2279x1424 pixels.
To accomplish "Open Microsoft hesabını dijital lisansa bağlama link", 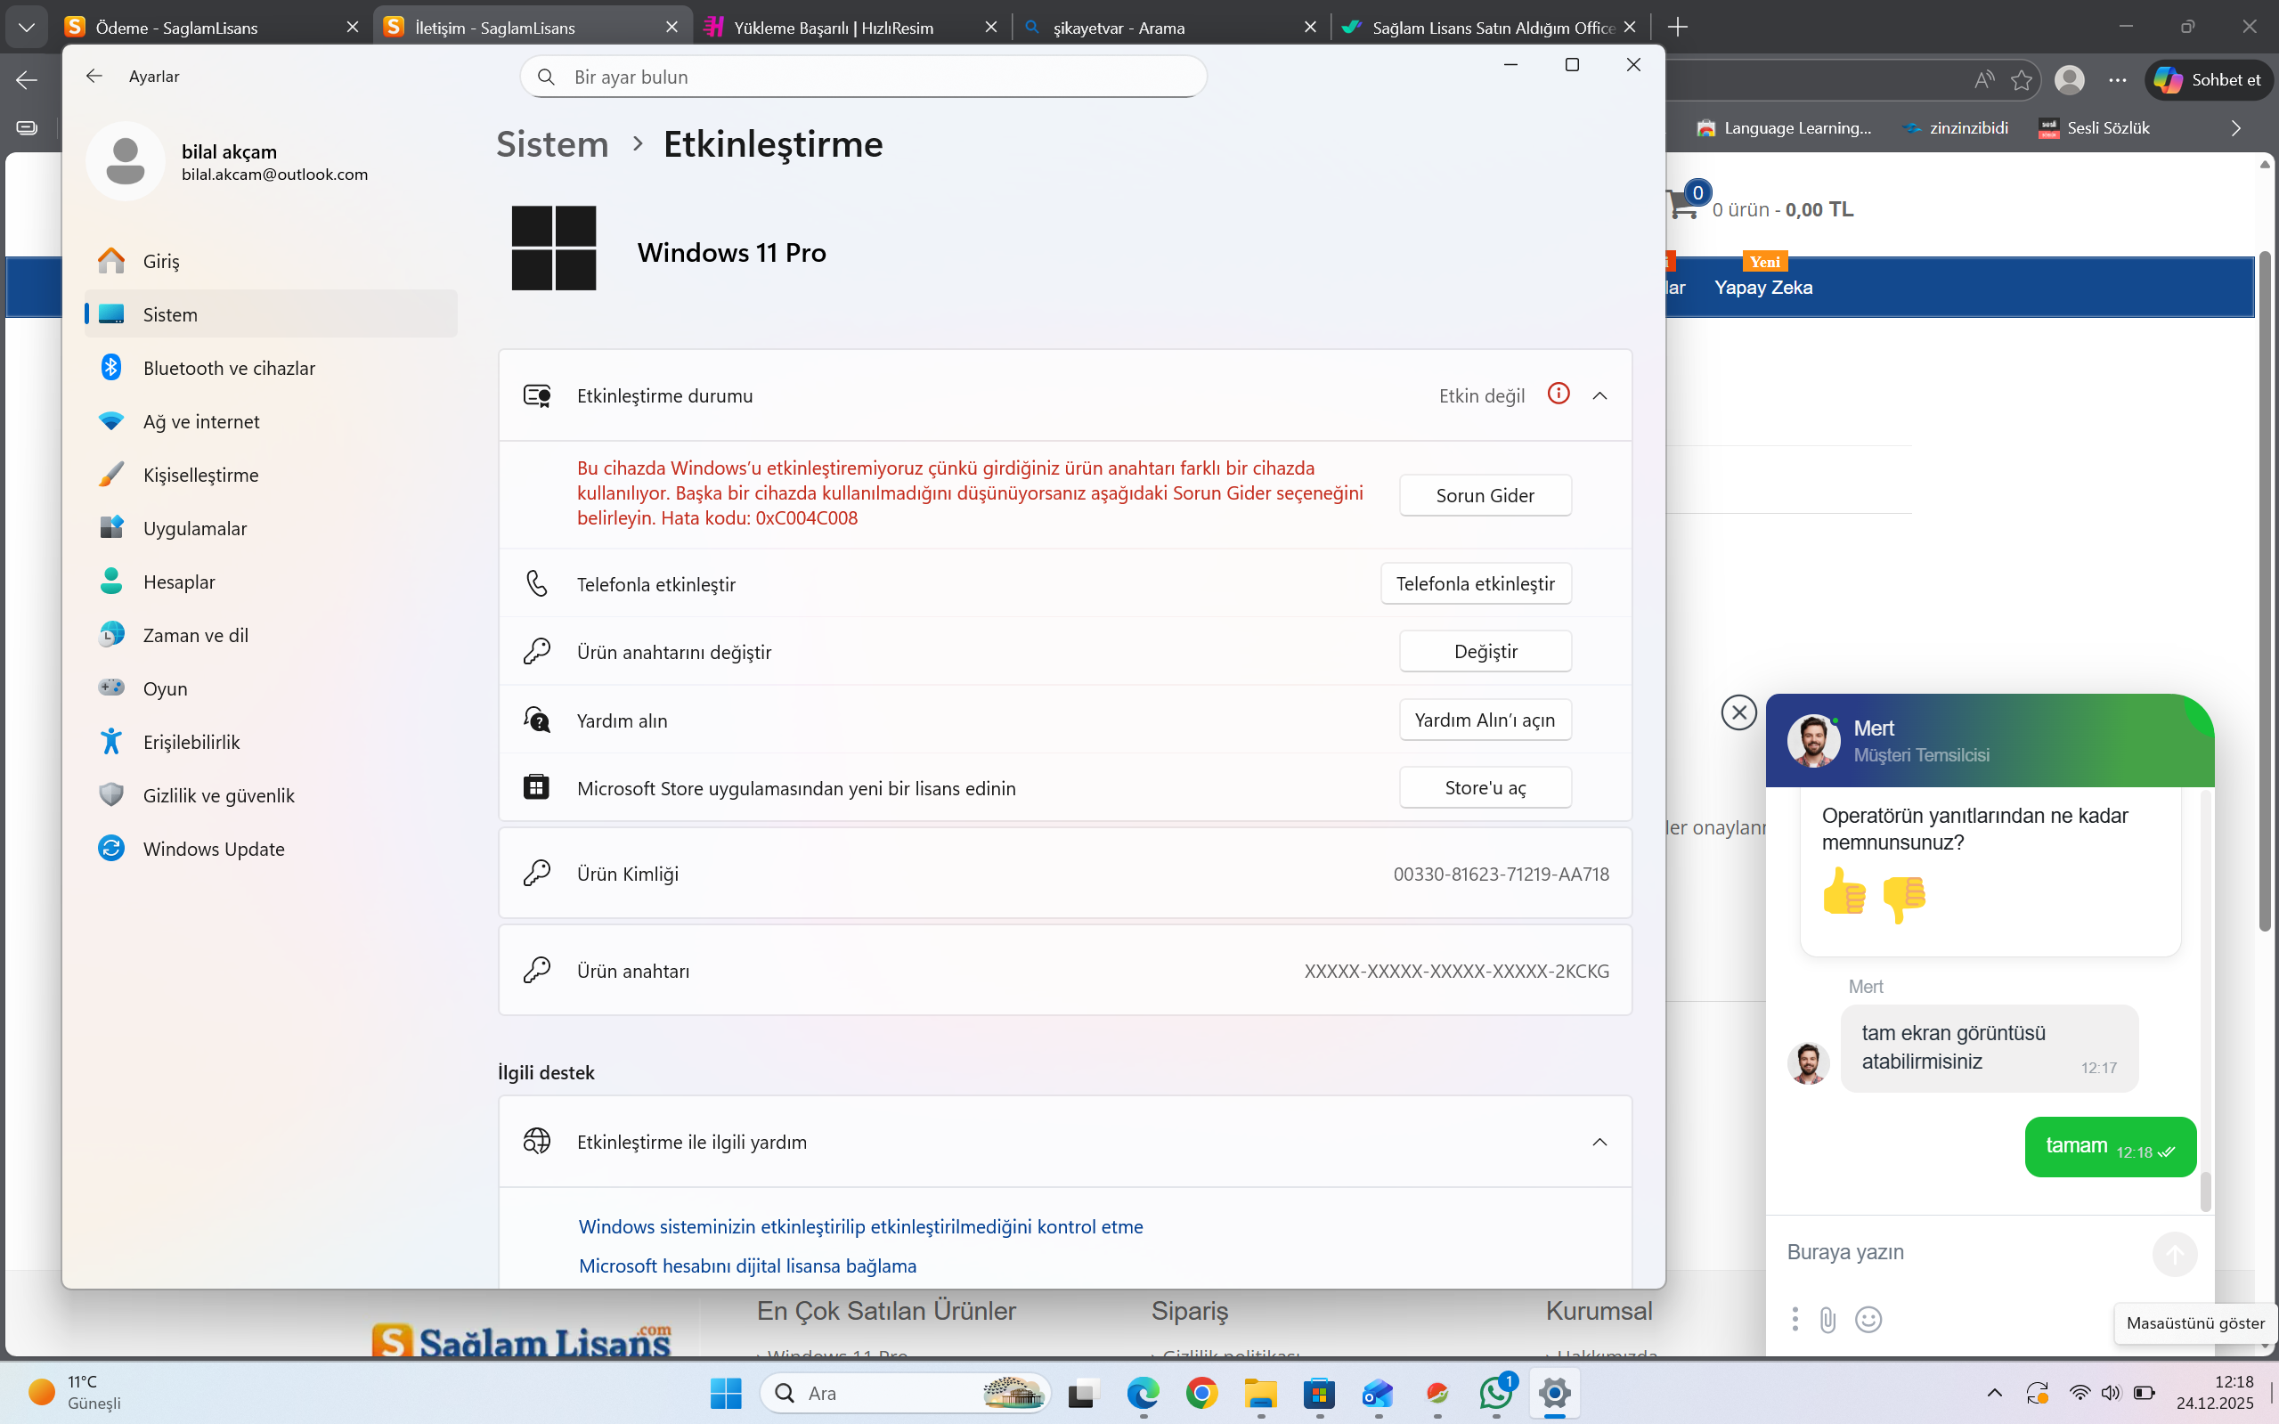I will coord(748,1265).
